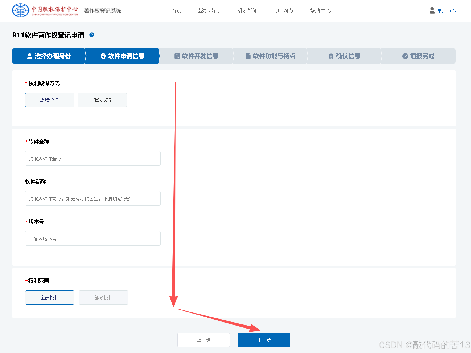
Task: Click the 著作权登记系统 header text
Action: (102, 10)
